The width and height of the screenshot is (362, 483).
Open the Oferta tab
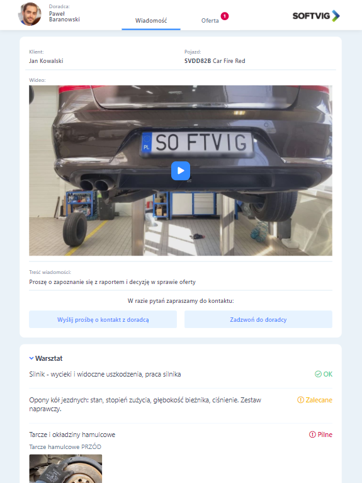[x=210, y=21]
